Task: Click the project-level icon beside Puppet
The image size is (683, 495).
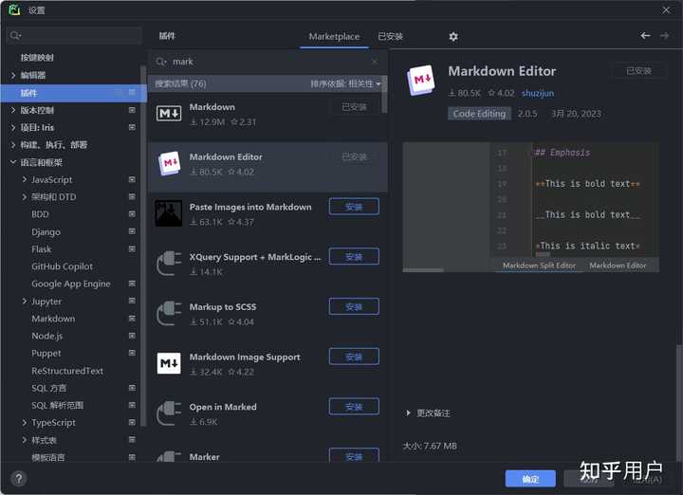Action: [x=132, y=353]
